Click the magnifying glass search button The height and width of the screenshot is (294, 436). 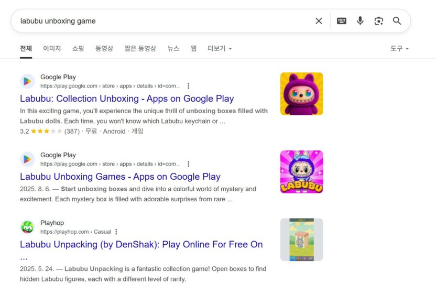(x=397, y=21)
